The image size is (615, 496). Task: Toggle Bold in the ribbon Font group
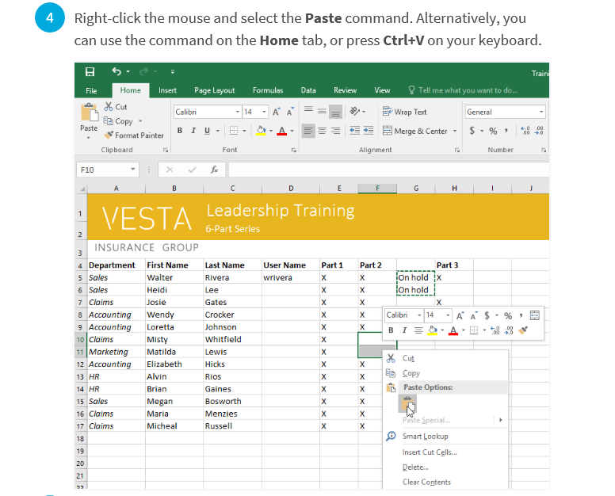[x=180, y=131]
